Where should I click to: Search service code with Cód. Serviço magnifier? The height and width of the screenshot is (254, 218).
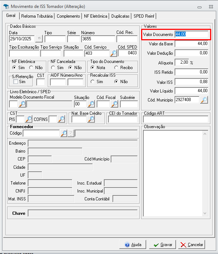(x=113, y=53)
